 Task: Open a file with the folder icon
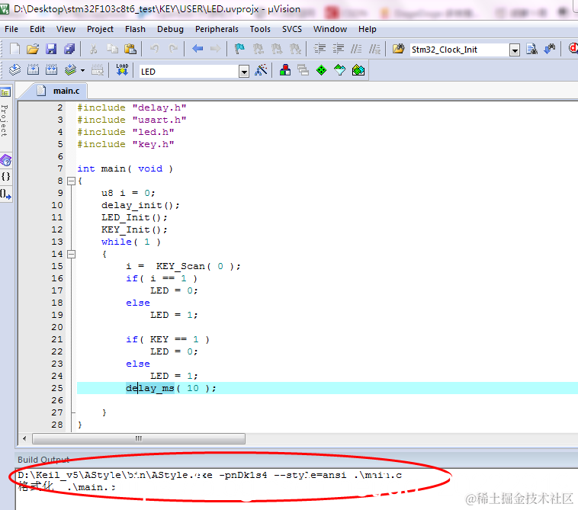pos(33,49)
